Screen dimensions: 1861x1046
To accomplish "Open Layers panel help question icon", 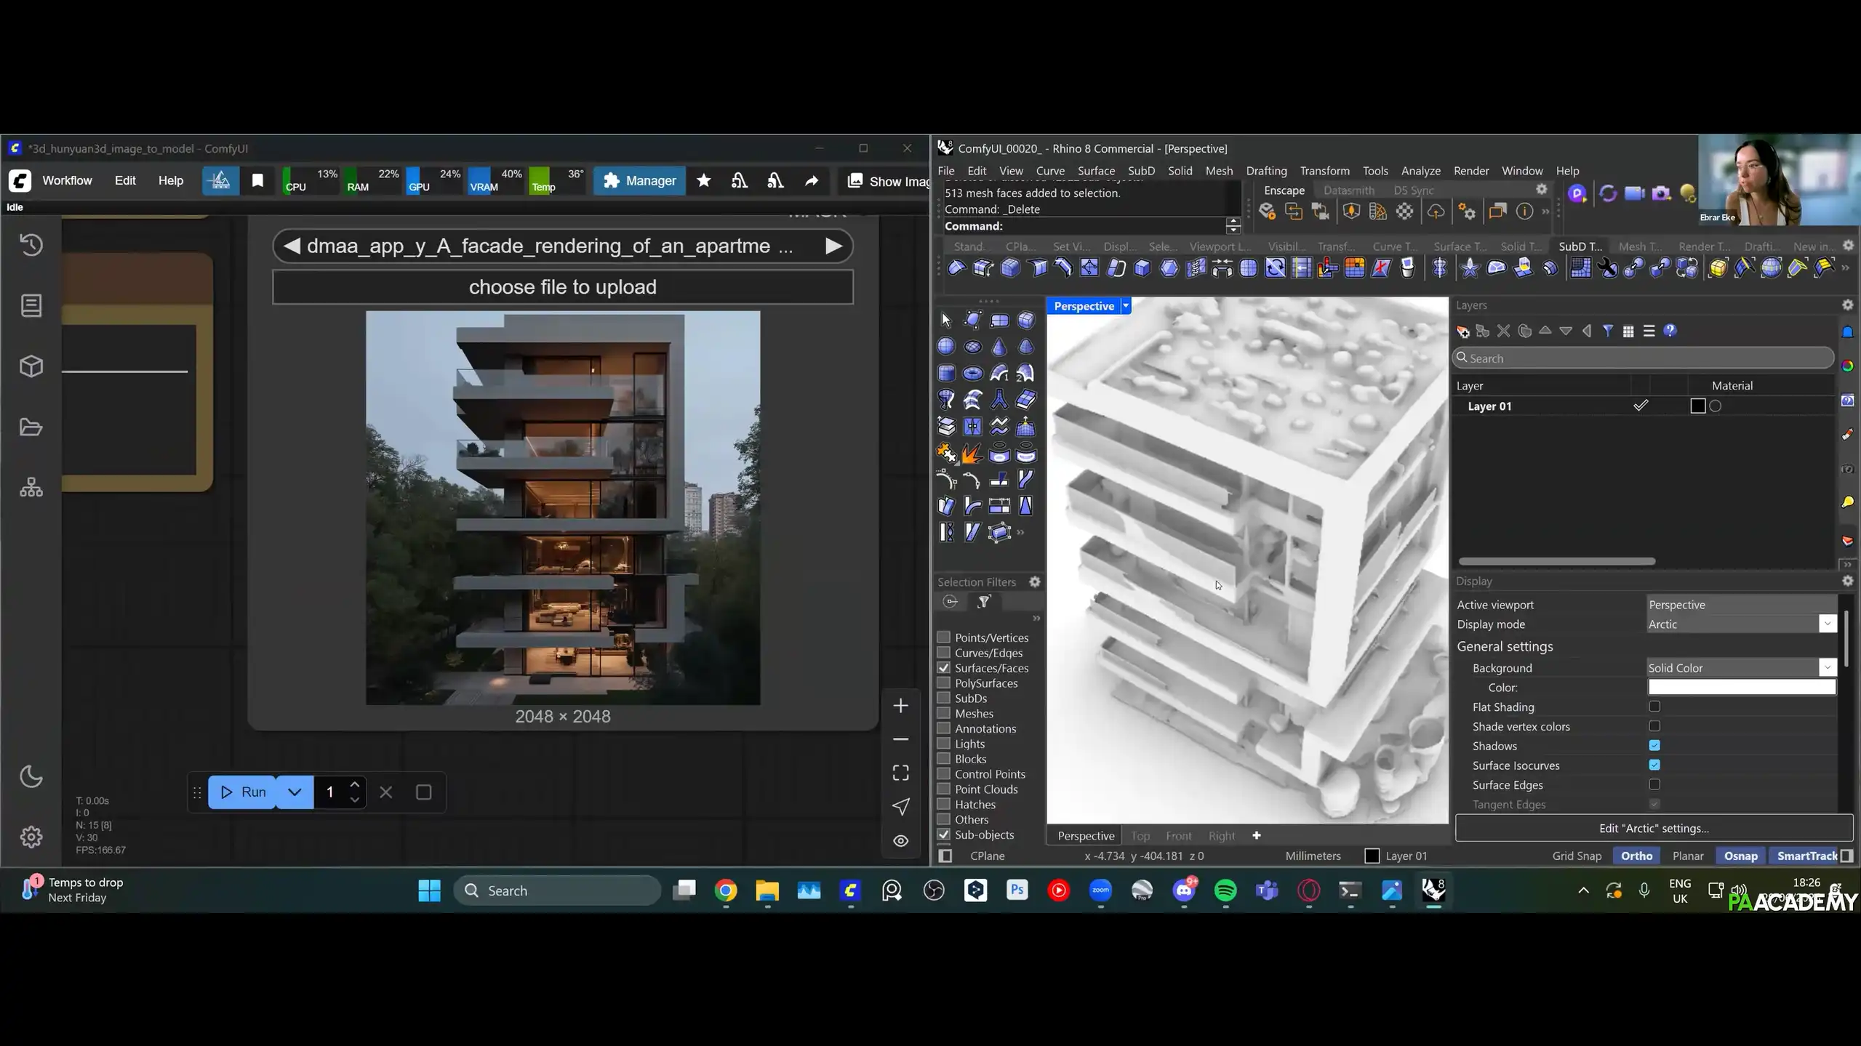I will [x=1670, y=331].
